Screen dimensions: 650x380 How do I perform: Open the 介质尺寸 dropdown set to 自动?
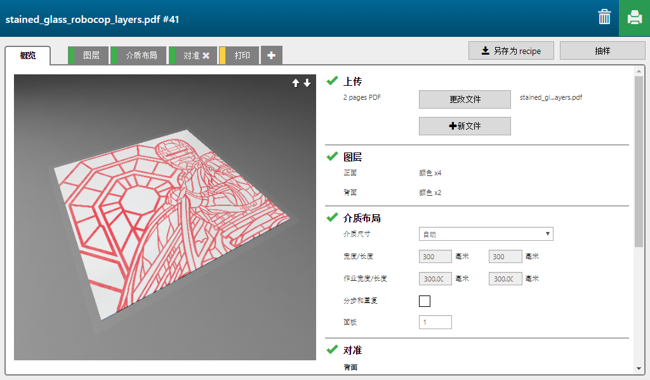pos(486,234)
